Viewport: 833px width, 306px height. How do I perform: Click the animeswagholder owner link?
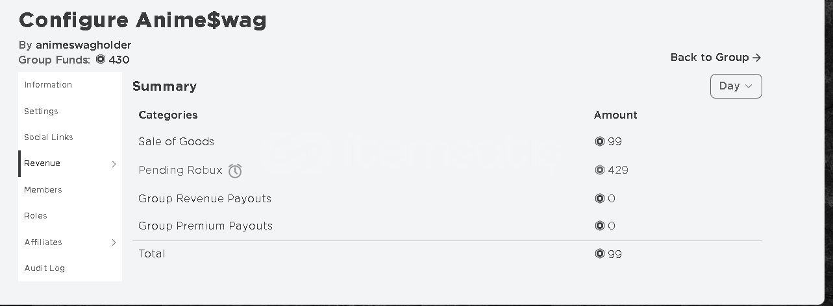pos(84,45)
